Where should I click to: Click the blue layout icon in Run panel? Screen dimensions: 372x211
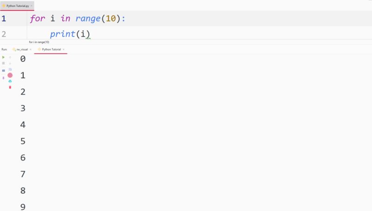click(x=3, y=70)
